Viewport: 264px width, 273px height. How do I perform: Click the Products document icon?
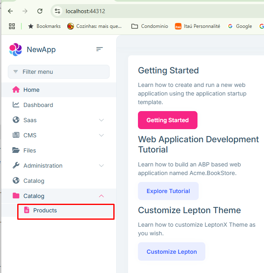coord(27,210)
